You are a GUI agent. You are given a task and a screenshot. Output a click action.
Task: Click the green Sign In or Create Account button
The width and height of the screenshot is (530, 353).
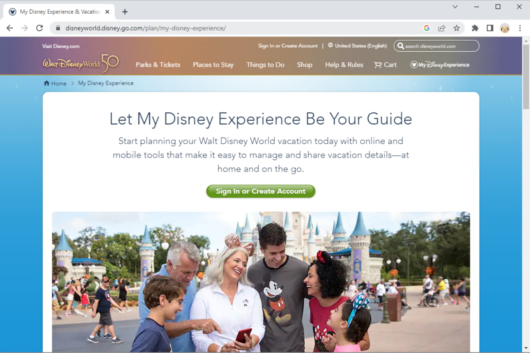pos(261,191)
